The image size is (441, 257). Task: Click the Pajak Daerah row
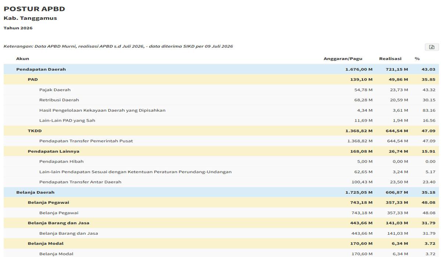tap(221, 90)
